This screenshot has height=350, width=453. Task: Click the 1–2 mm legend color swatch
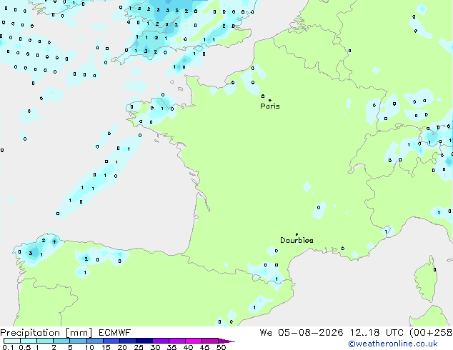45,341
